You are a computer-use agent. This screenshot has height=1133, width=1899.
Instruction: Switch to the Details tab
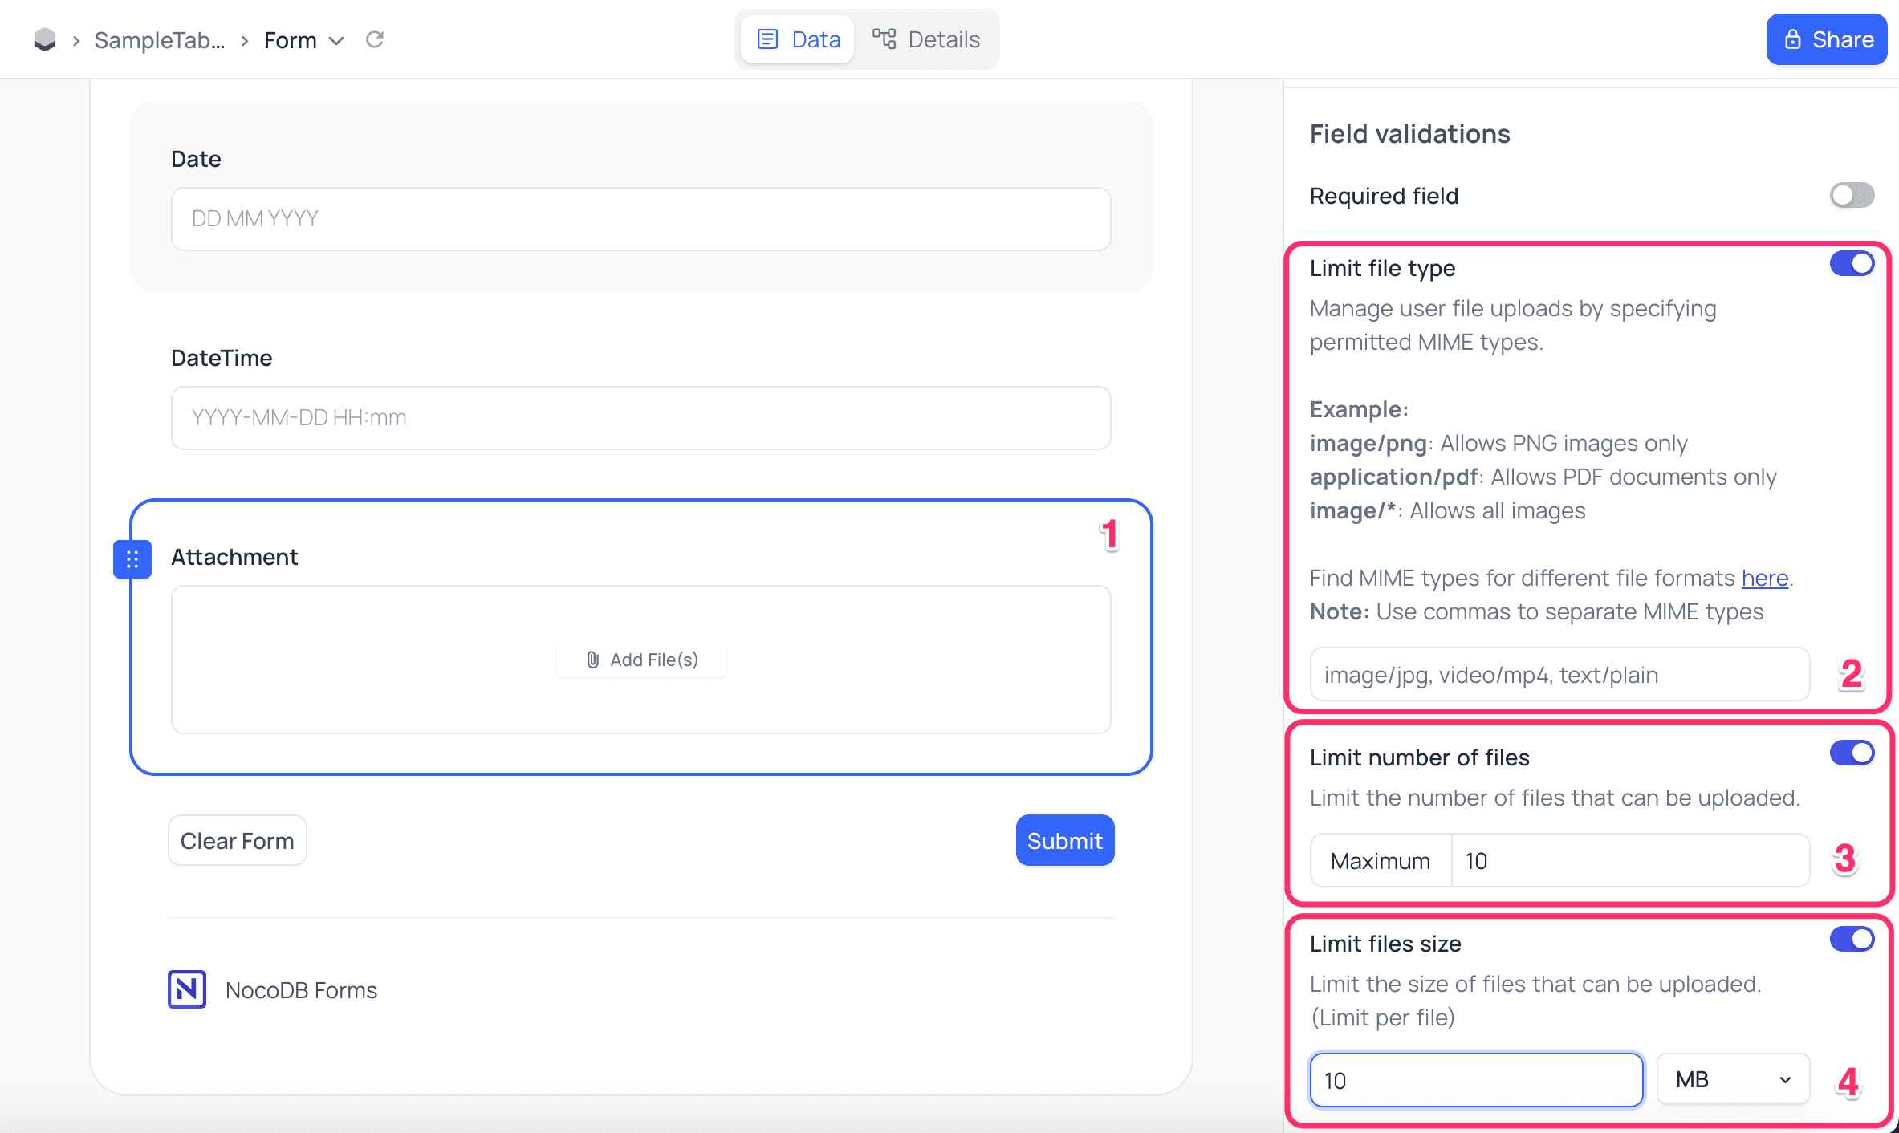click(927, 39)
